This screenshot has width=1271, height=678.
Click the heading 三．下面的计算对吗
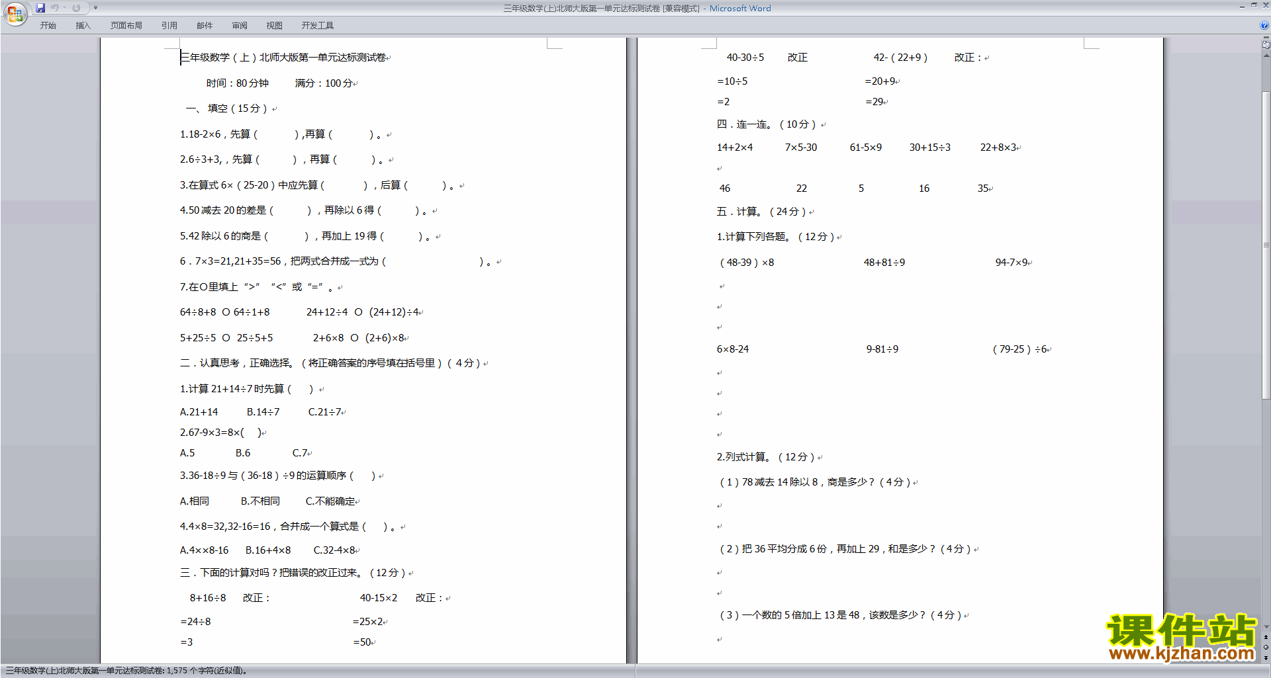225,573
